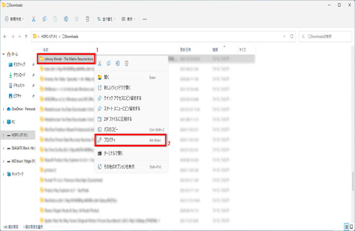The width and height of the screenshot is (355, 231).
Task: Go up one folder level with up arrow
Action: coord(26,36)
